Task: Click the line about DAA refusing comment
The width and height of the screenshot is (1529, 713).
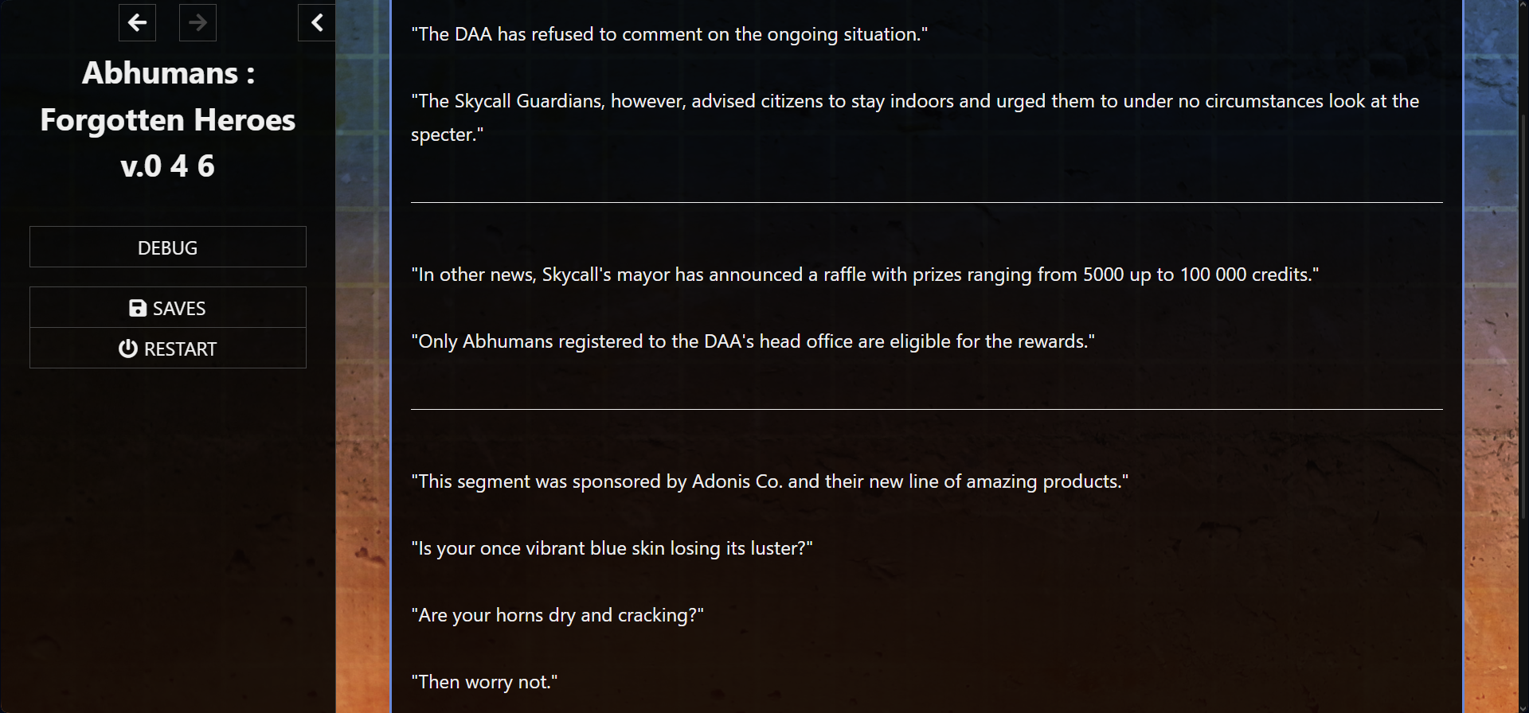Action: click(x=670, y=34)
